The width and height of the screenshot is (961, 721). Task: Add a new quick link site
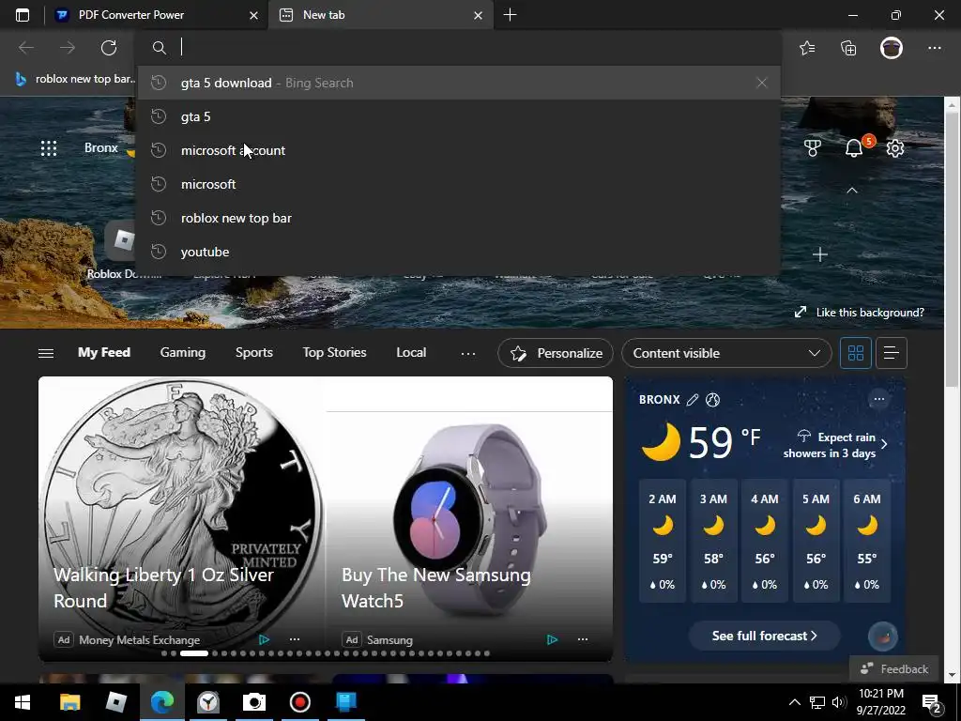point(820,253)
